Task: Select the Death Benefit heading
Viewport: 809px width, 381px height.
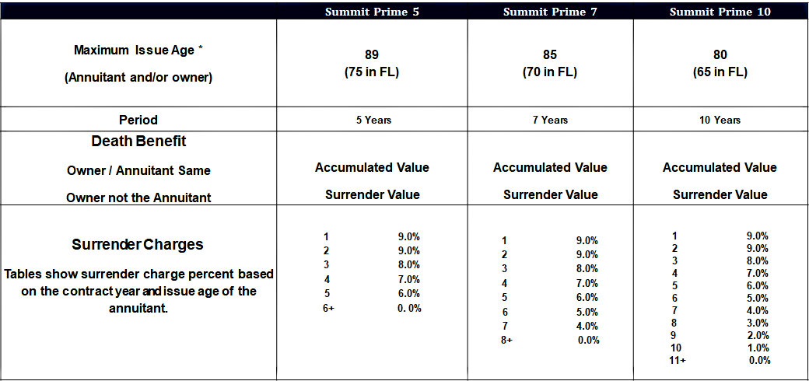Action: pyautogui.click(x=138, y=141)
